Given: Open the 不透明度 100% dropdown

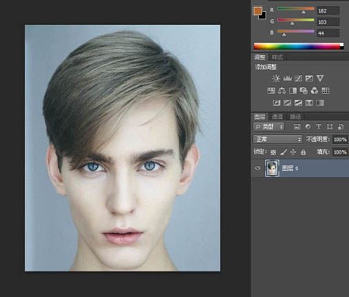Looking at the screenshot, I should (x=340, y=139).
